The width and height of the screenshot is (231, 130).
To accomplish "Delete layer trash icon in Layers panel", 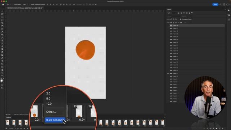I will (223, 129).
